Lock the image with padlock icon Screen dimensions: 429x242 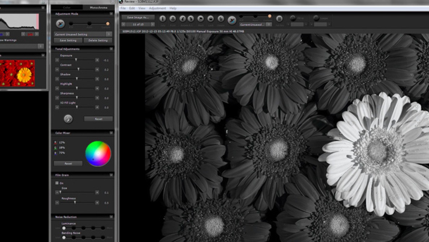[x=211, y=18]
